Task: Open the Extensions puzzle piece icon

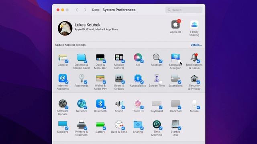Action: 175,78
